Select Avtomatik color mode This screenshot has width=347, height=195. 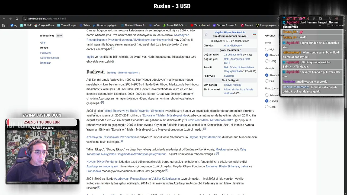point(267,95)
